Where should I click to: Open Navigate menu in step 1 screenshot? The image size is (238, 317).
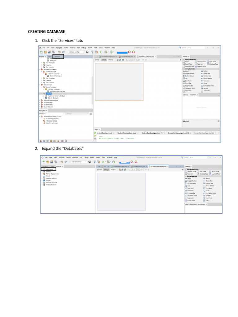[59, 48]
